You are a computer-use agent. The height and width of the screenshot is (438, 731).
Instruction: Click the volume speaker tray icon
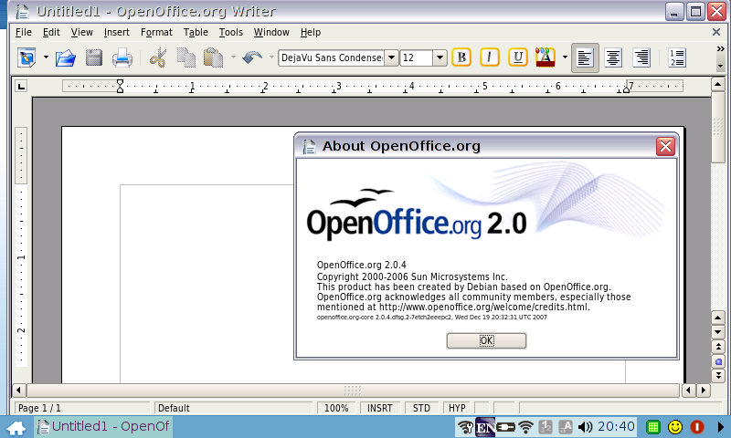click(585, 427)
